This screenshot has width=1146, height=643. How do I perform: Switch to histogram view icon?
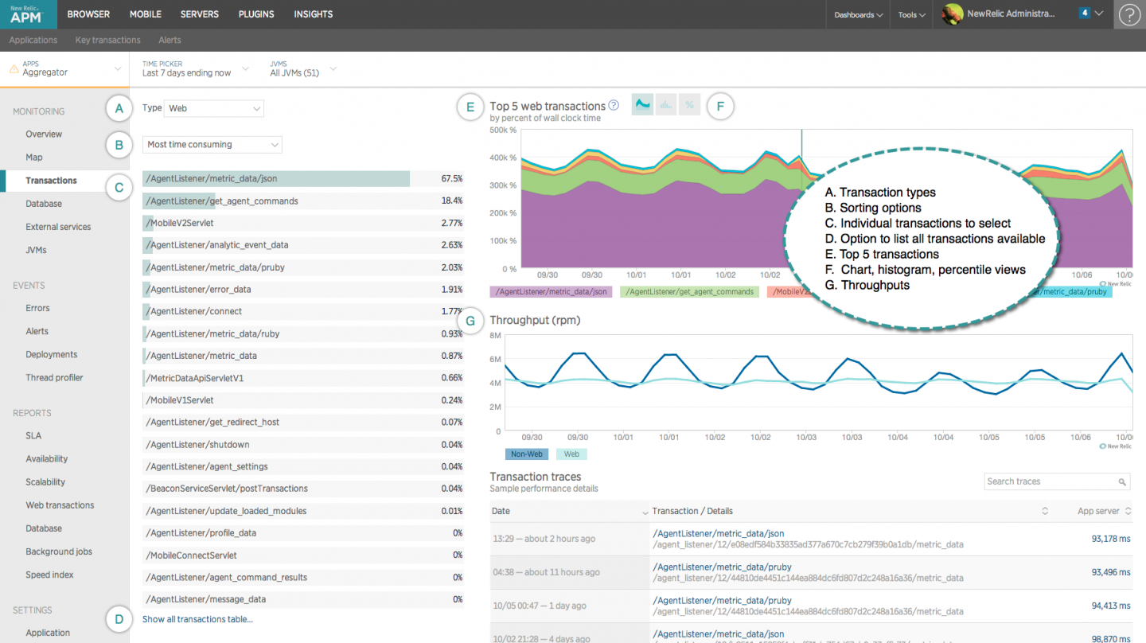(x=666, y=104)
